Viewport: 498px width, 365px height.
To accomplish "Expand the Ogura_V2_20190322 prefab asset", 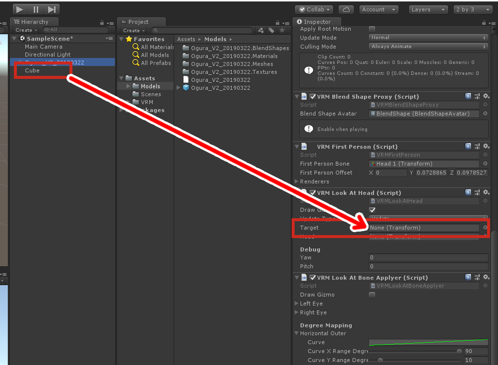I will (179, 88).
